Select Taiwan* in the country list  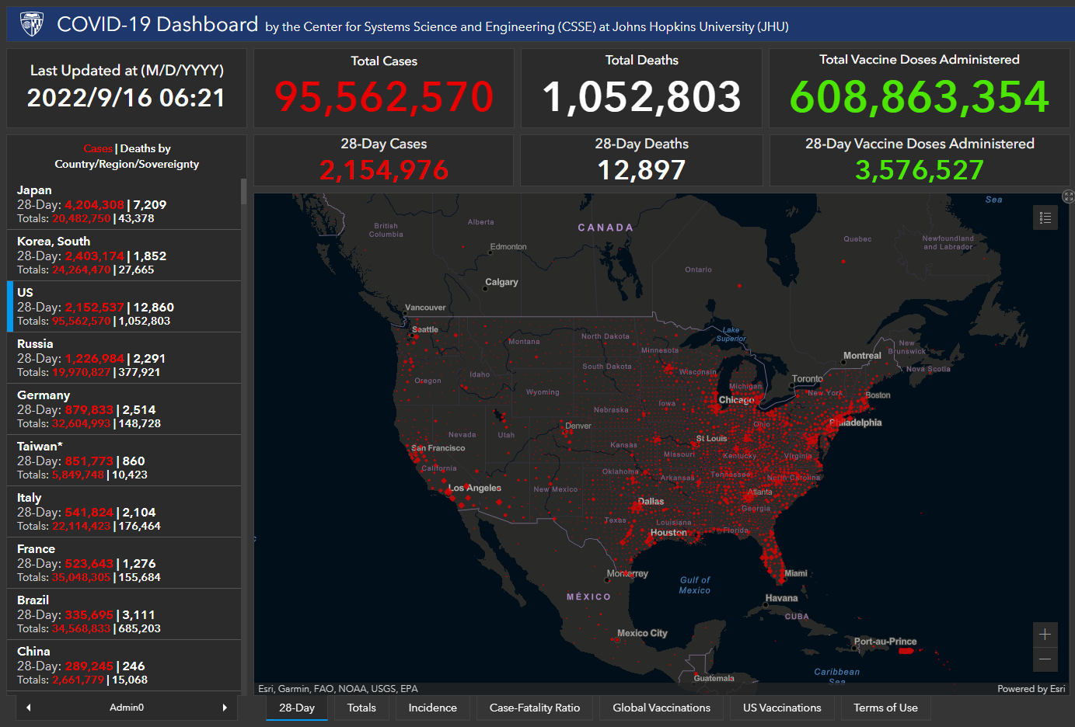(124, 461)
